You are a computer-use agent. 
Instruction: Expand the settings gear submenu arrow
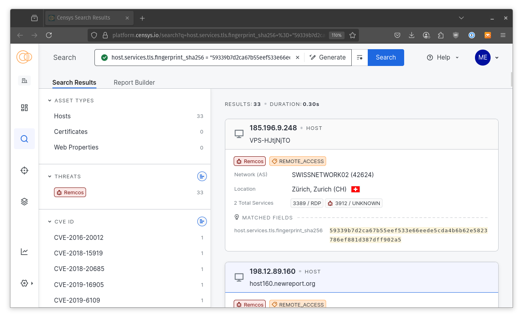click(32, 283)
